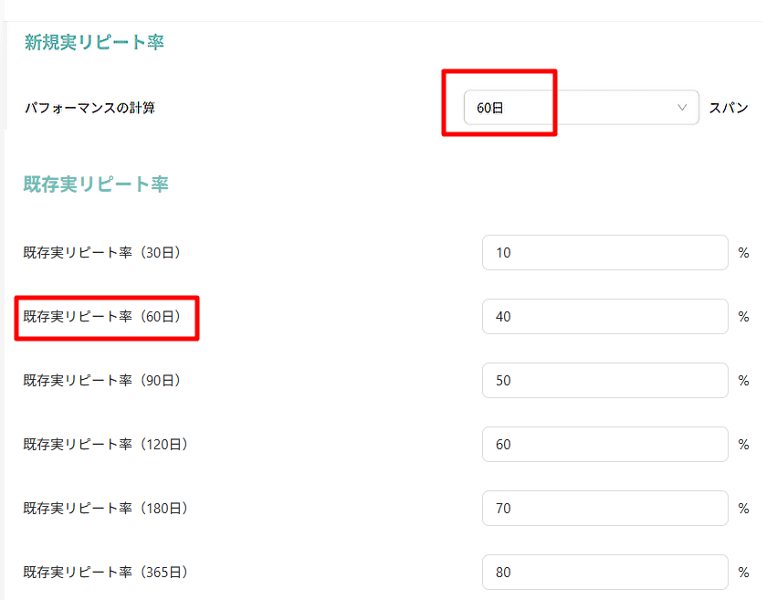Click the chevron arrow in the span dropdown

coord(682,108)
